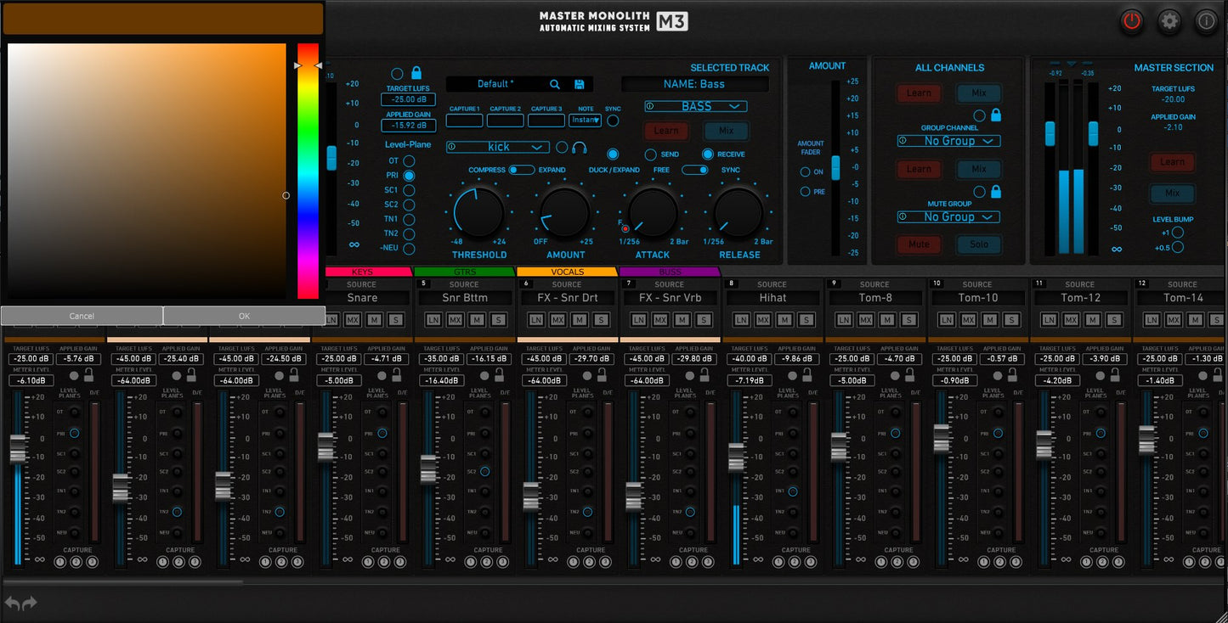
Task: Select the SC1 Level-Plane radio button
Action: point(409,189)
